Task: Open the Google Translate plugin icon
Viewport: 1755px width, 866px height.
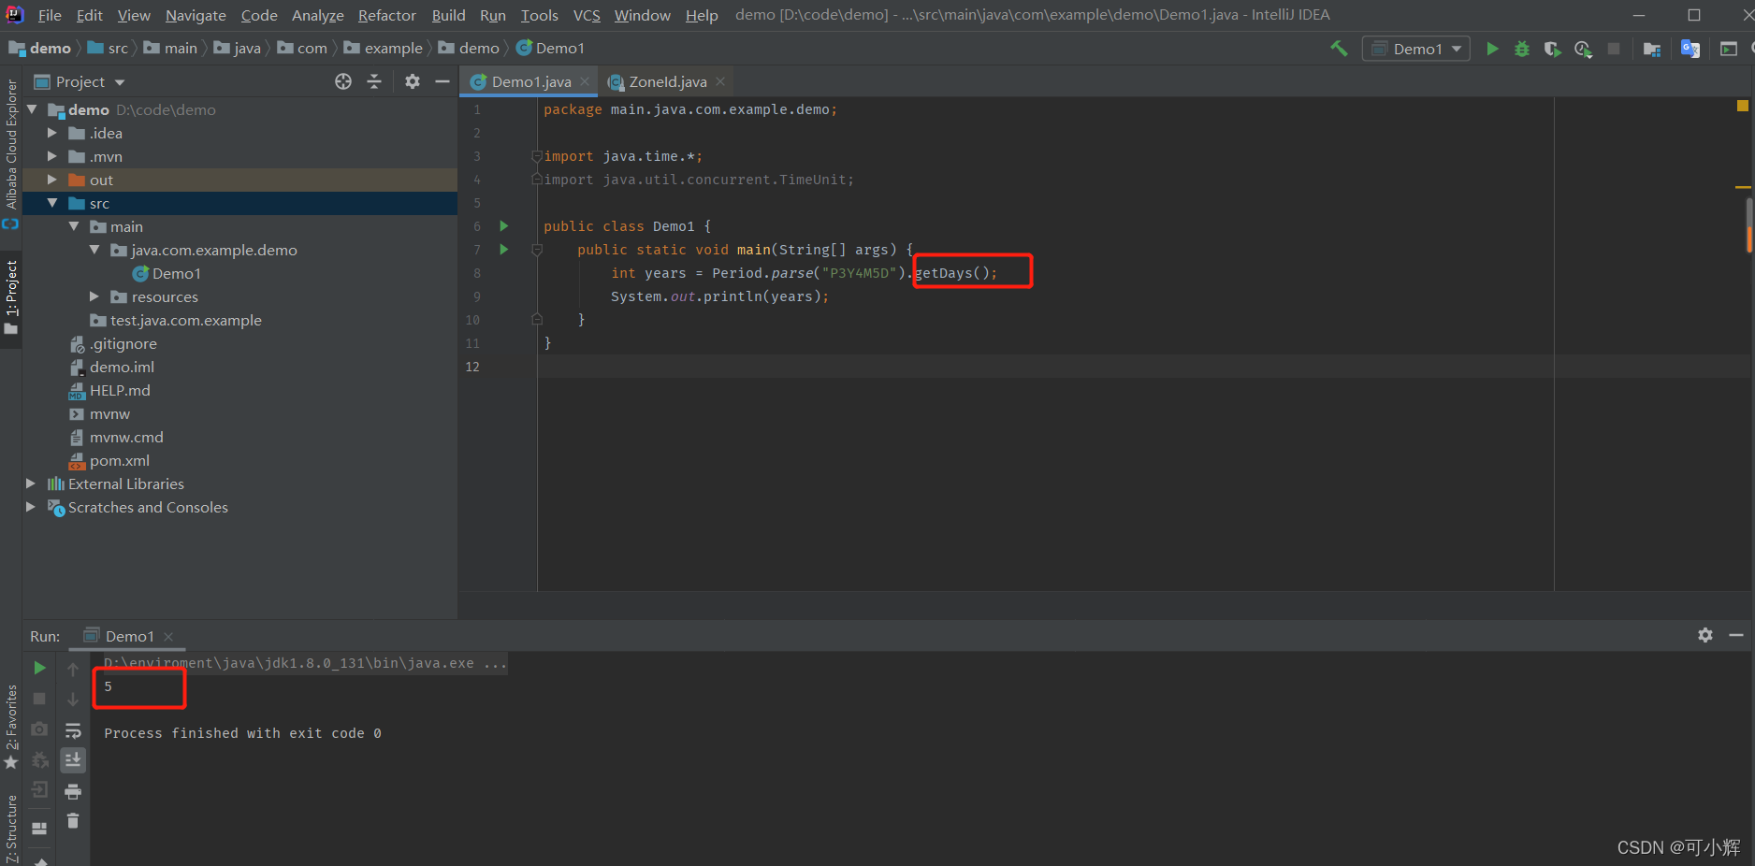Action: 1690,49
